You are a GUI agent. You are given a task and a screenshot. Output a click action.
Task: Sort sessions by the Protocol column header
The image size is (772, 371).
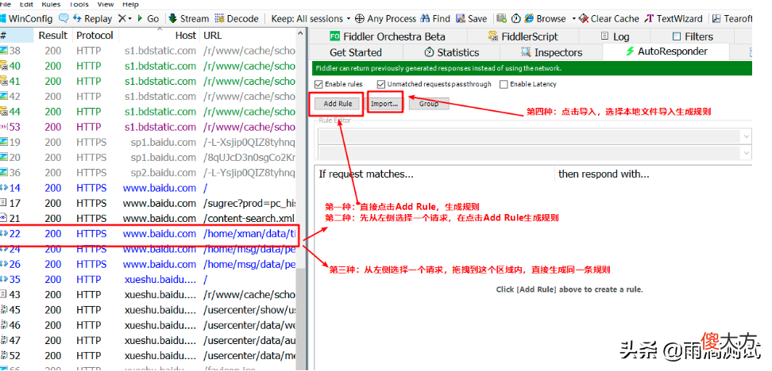coord(95,36)
